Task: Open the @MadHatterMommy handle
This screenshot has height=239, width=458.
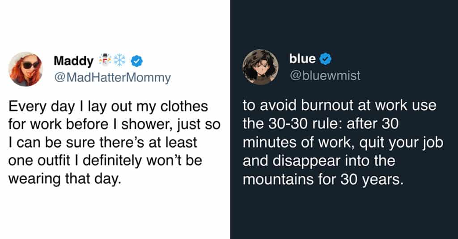Action: [112, 78]
